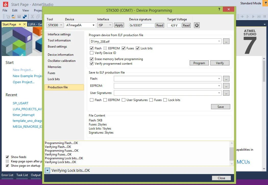Browse for EEPROM file to save
The width and height of the screenshot is (268, 185).
(226, 86)
